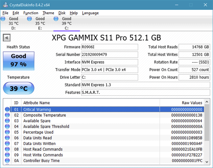Viewport: 213px width, 168px height.
Task: Click the Composite Temperature status orb
Action: pyautogui.click(x=7, y=115)
